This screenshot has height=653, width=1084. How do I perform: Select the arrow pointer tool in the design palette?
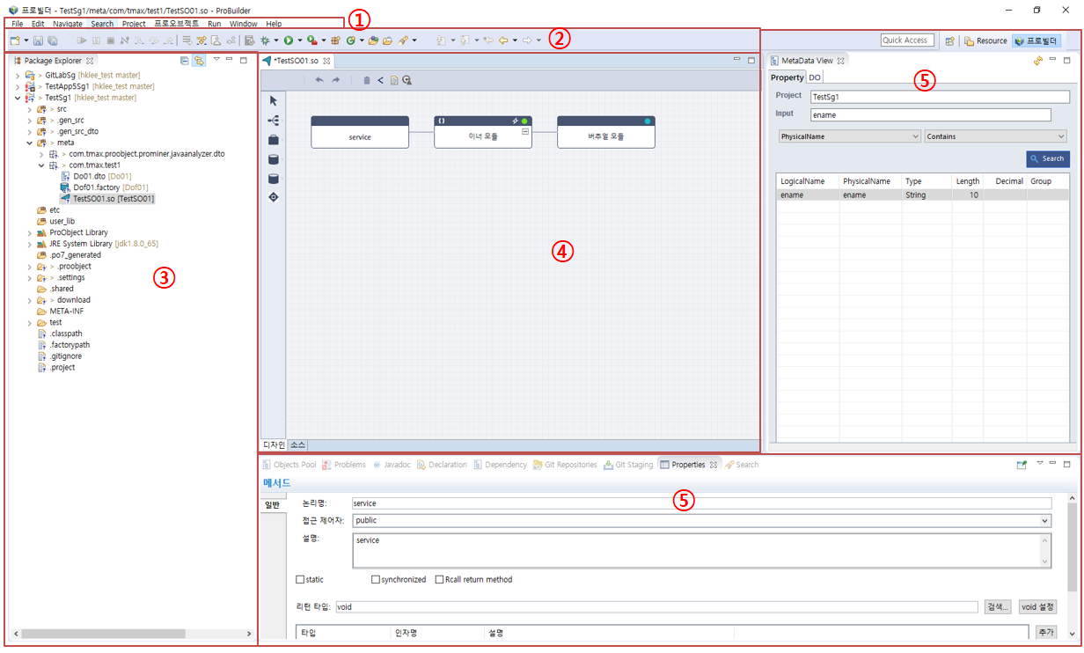click(273, 100)
